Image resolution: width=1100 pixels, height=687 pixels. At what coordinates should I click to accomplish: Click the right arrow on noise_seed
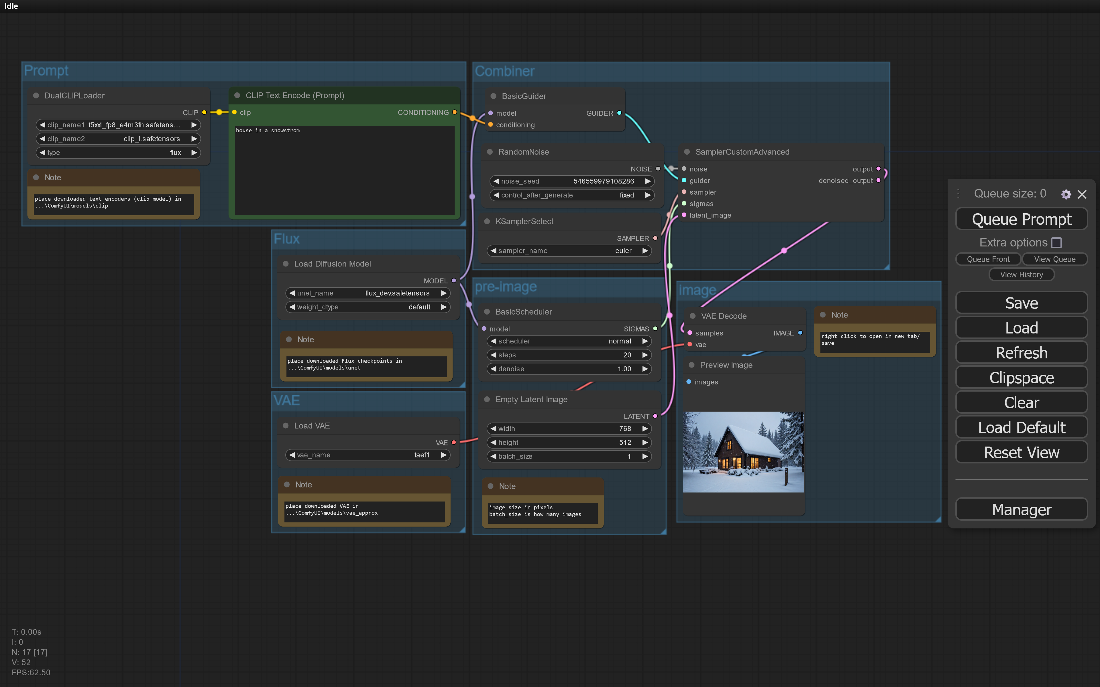(648, 181)
